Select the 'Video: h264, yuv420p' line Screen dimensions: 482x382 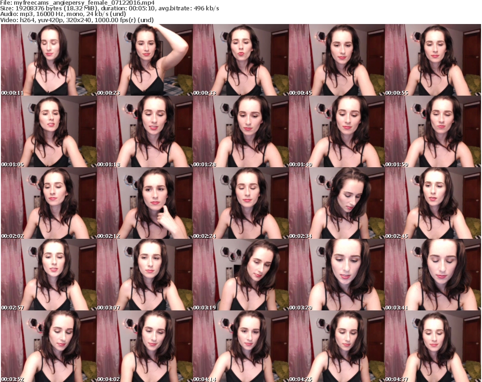click(77, 20)
